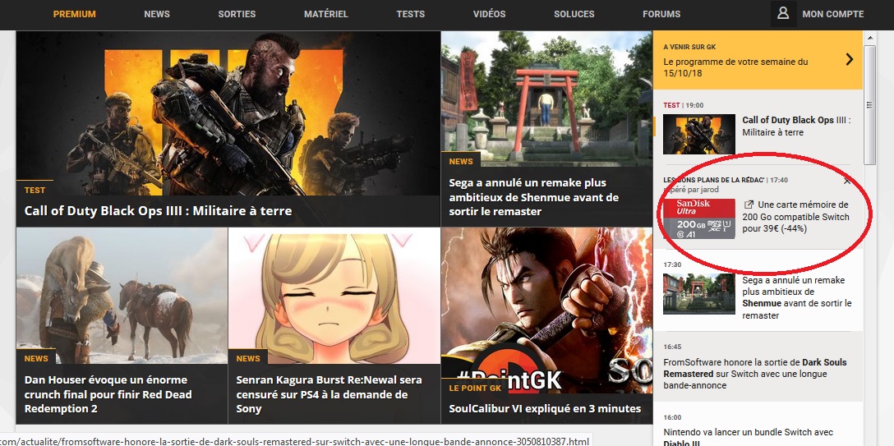Open the Shenmue remake news headline
The width and height of the screenshot is (894, 446).
tap(533, 197)
